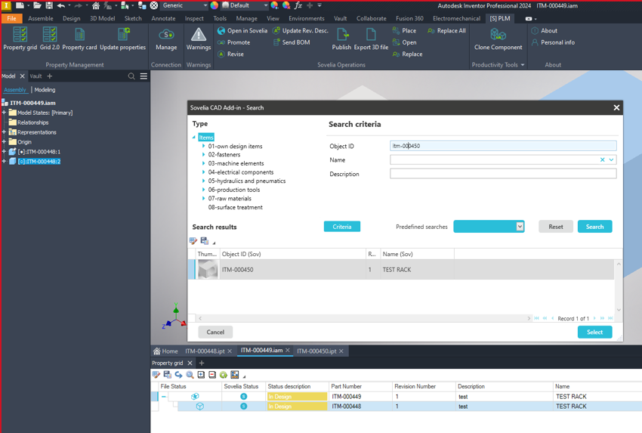
Task: Select the ITM-000450 search result thumbnail
Action: 208,270
